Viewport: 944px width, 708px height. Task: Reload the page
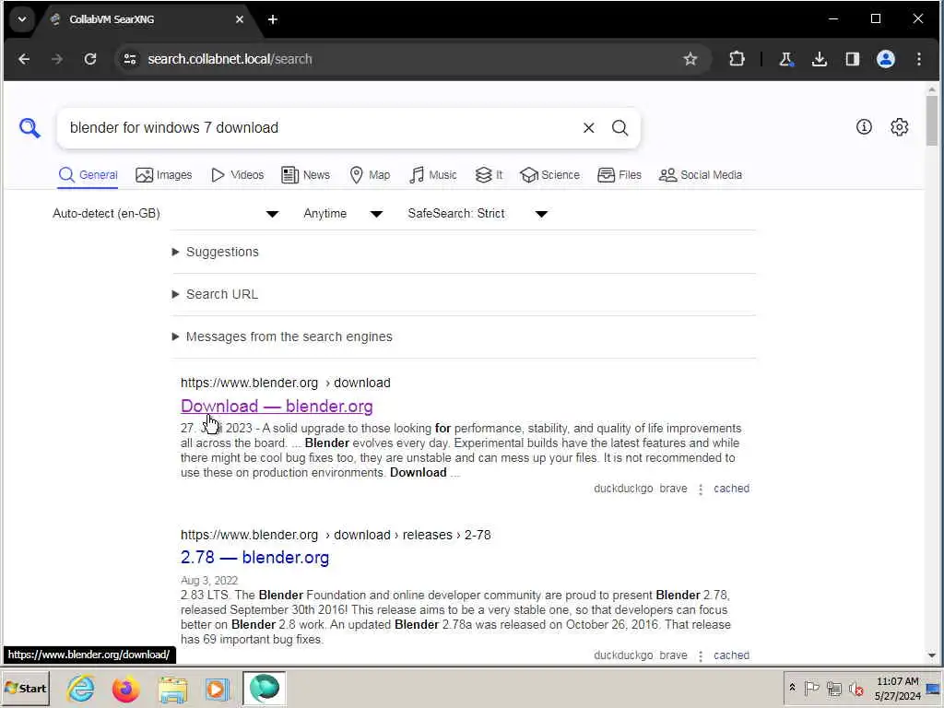coord(90,59)
